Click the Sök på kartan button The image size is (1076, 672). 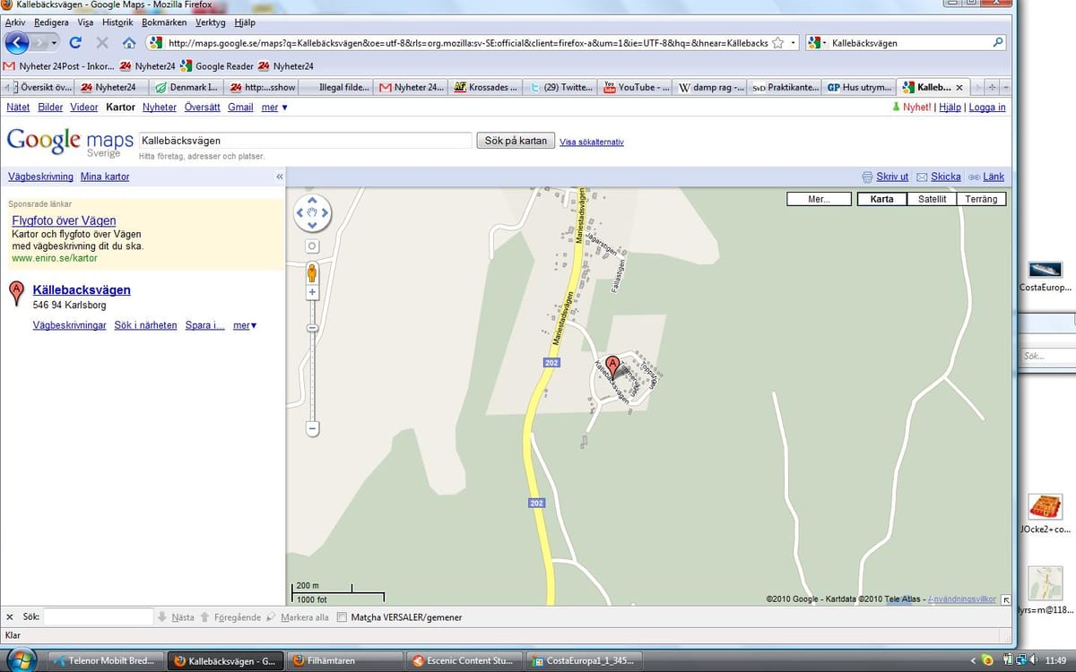pyautogui.click(x=516, y=141)
